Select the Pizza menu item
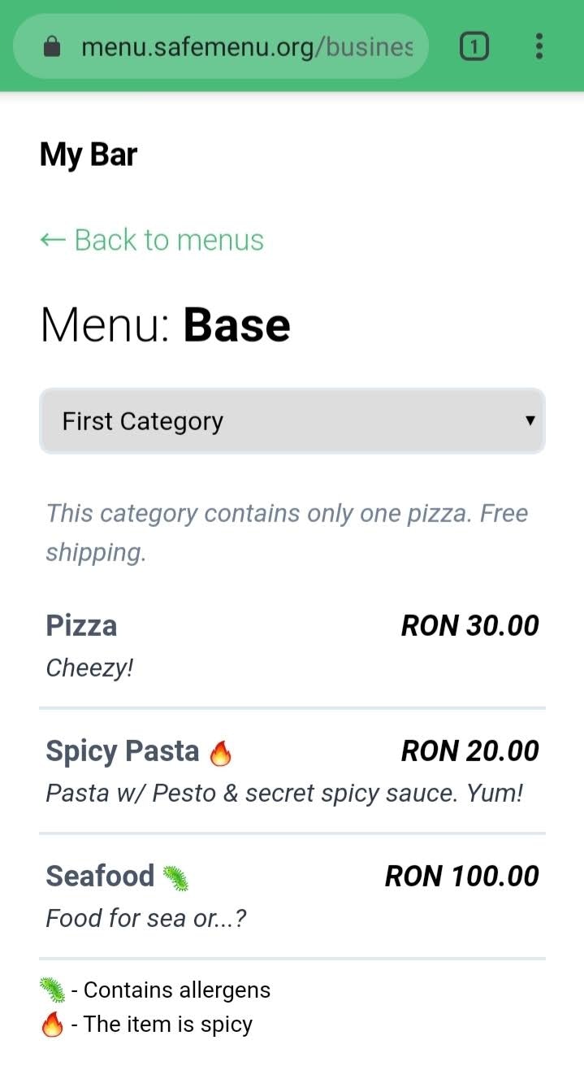This screenshot has height=1075, width=584. [81, 625]
